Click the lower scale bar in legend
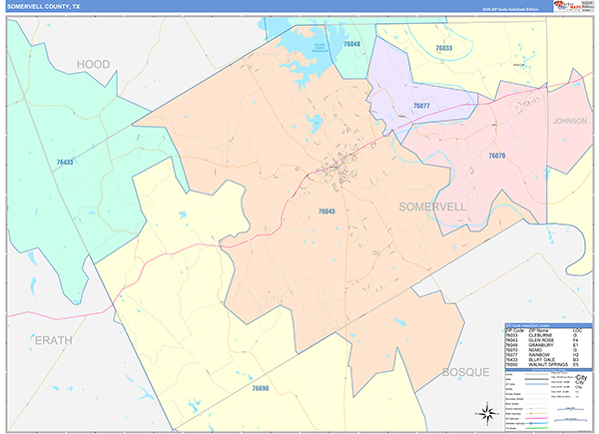Screen dimensions: 599x434 (x=571, y=420)
